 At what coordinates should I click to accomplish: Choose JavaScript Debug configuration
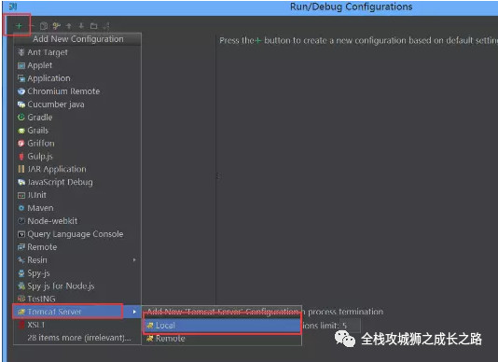pyautogui.click(x=77, y=182)
